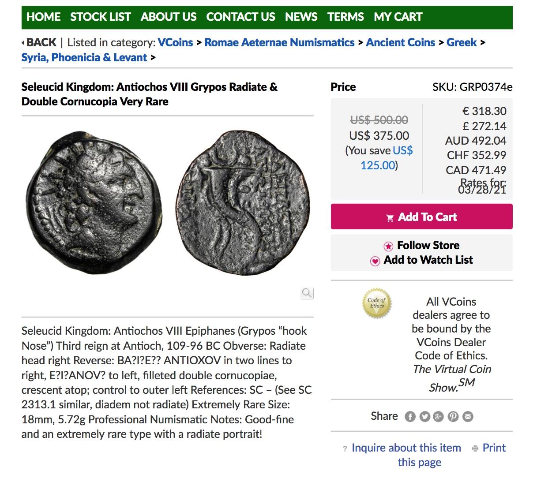Open the CONTACT US menu item
Viewport: 537px width, 482px height.
point(240,17)
